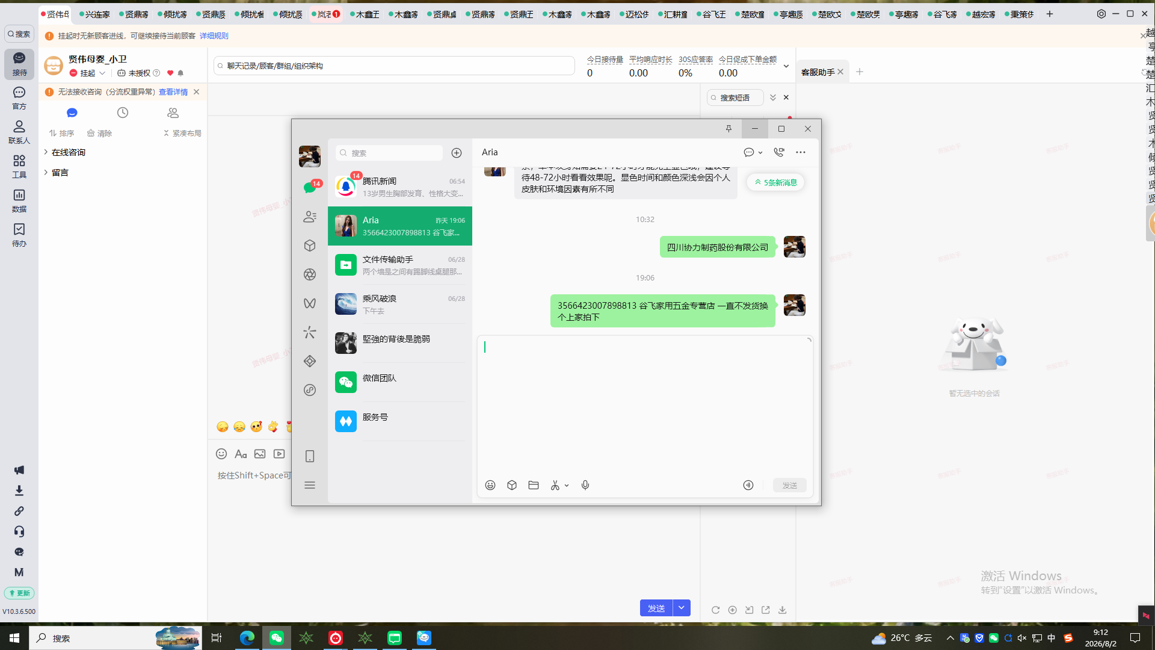Image resolution: width=1155 pixels, height=650 pixels.
Task: Click the 5条新消息 button
Action: (x=776, y=182)
